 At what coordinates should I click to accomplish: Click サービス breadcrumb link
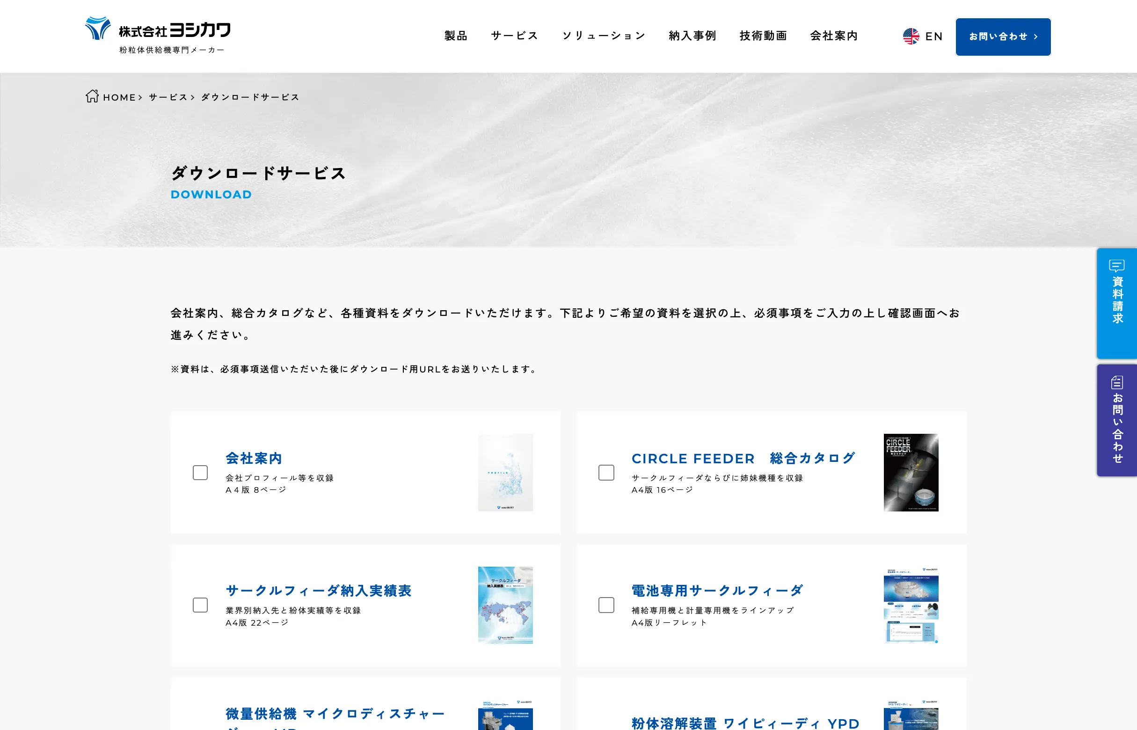tap(168, 97)
